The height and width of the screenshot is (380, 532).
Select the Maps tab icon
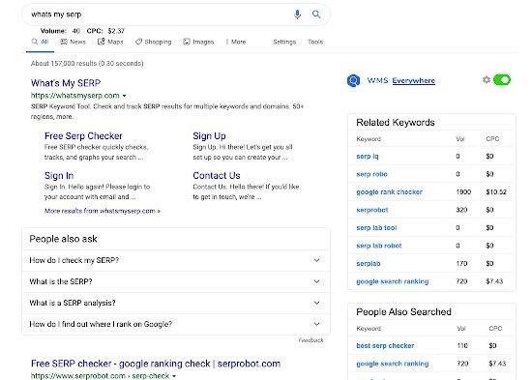[101, 42]
